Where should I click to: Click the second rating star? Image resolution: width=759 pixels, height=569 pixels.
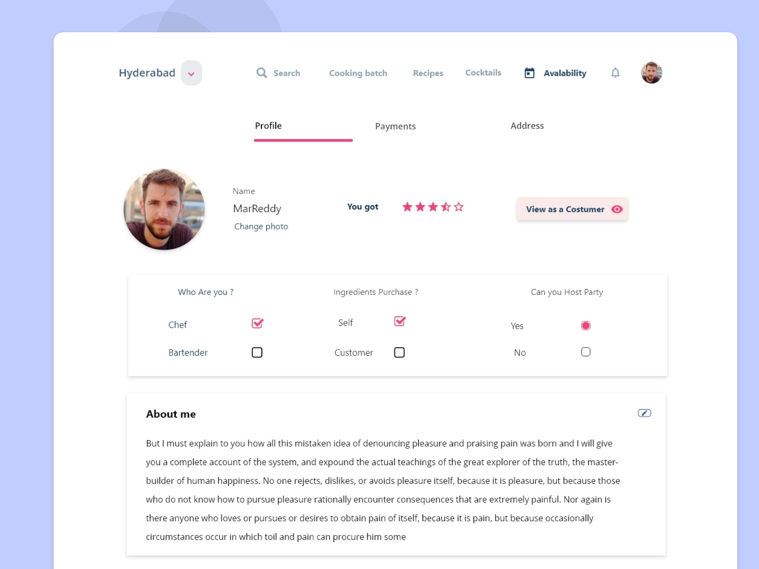point(420,207)
